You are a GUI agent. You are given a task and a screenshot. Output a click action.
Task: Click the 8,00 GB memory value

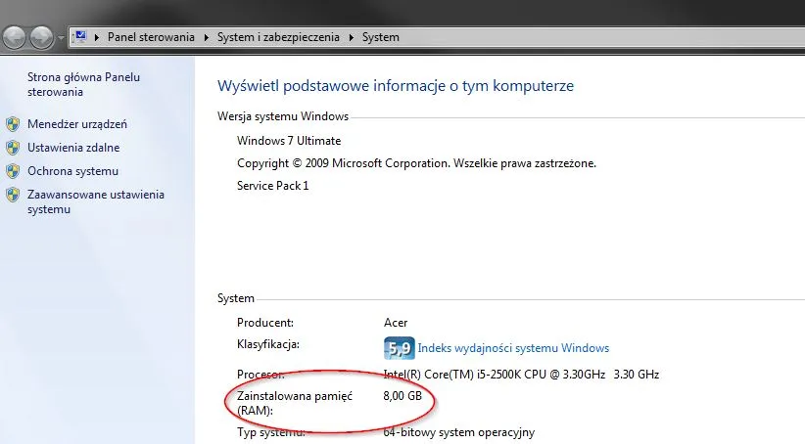pos(402,396)
